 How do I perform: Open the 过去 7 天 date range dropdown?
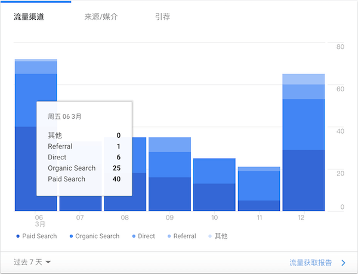pos(32,262)
